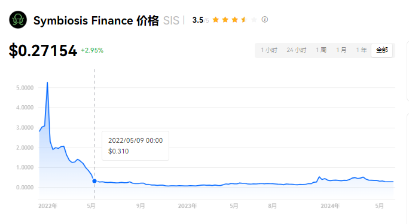
Task: Click the third gold rating star
Action: 235,20
